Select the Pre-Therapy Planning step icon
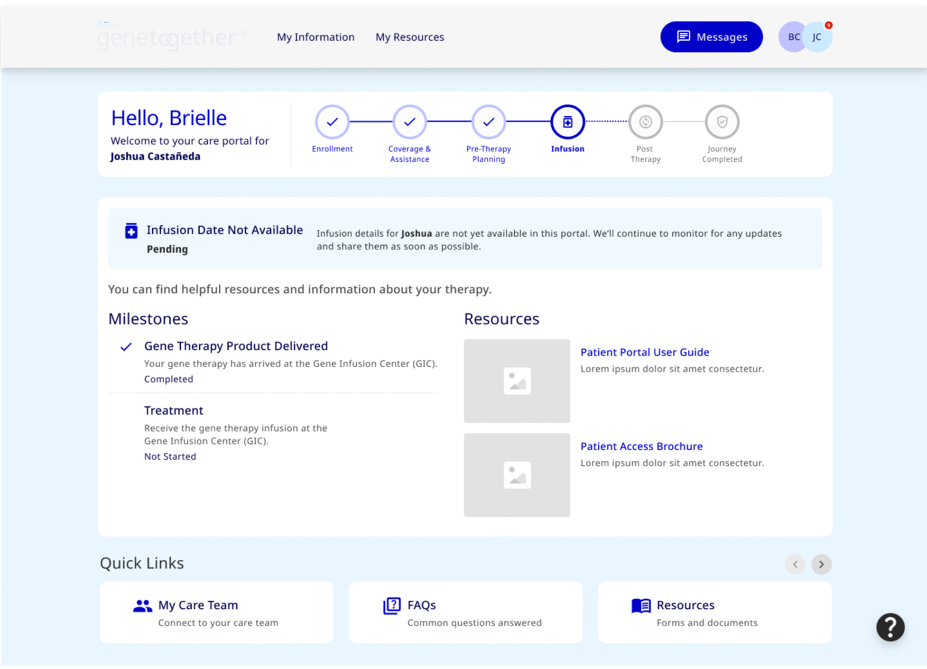The height and width of the screenshot is (669, 927). point(488,122)
